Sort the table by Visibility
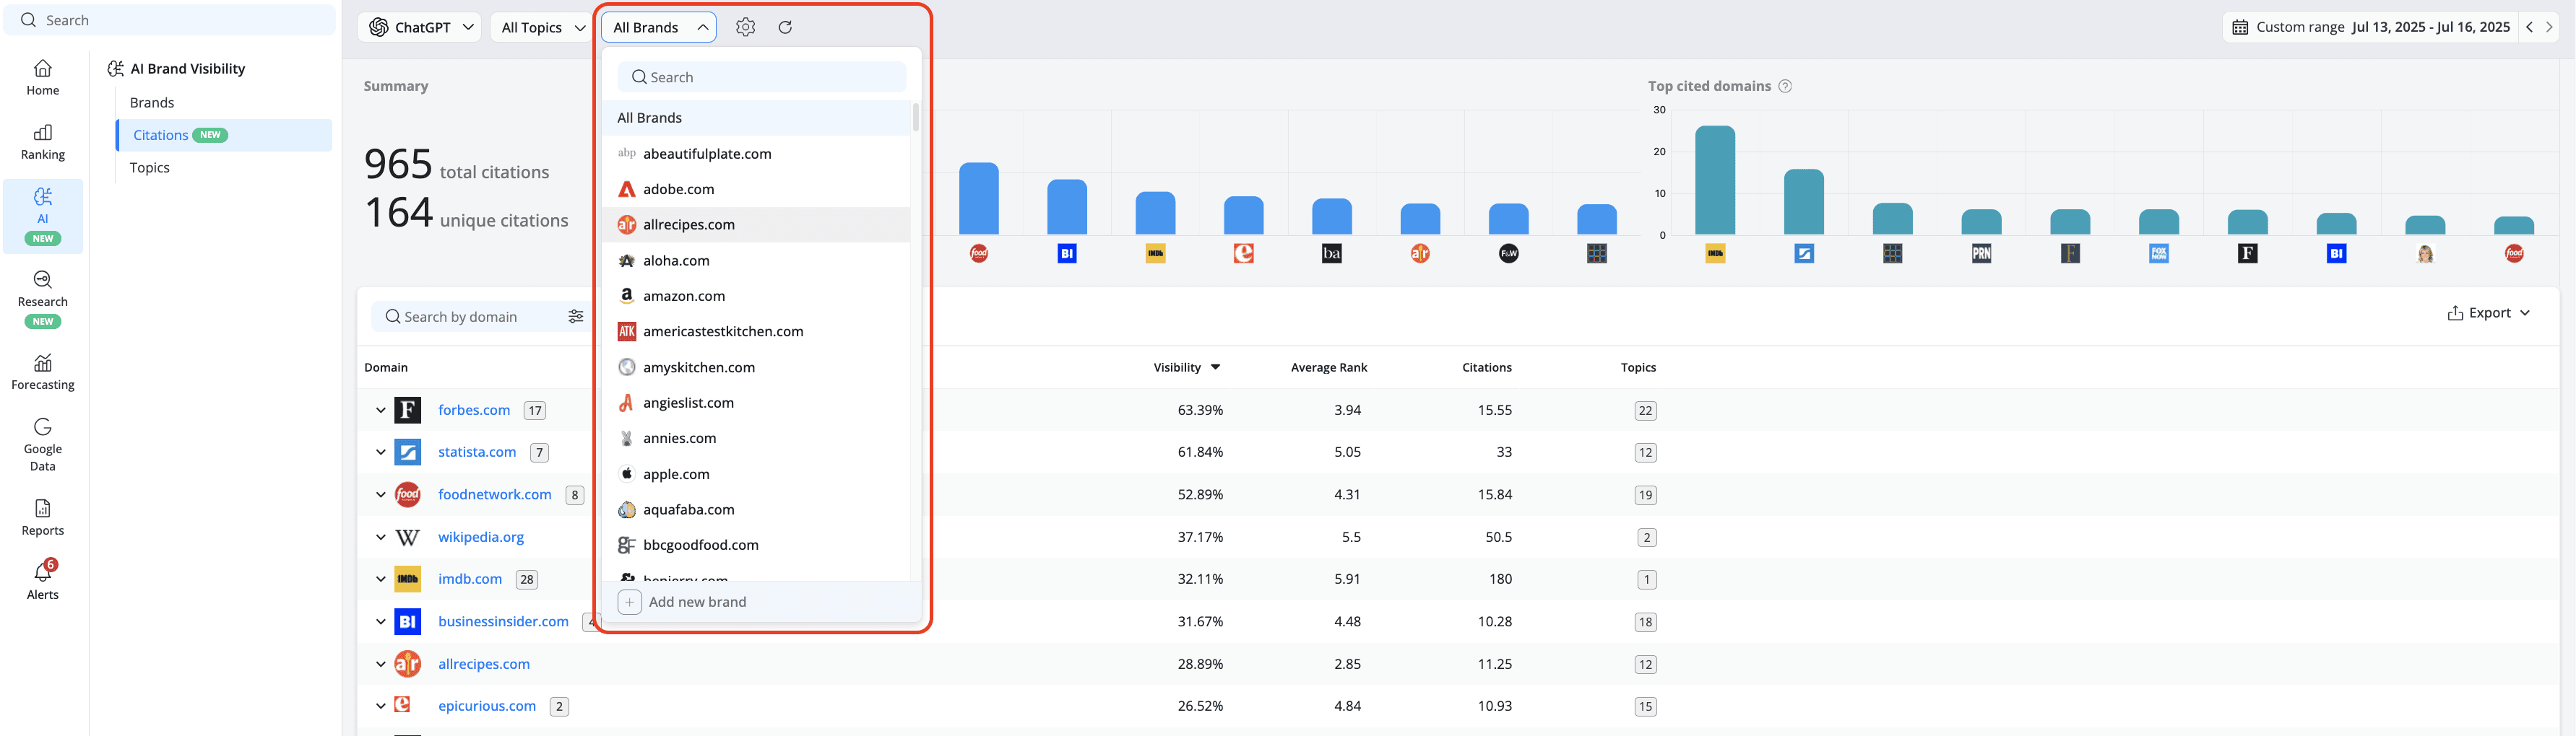 [x=1187, y=367]
